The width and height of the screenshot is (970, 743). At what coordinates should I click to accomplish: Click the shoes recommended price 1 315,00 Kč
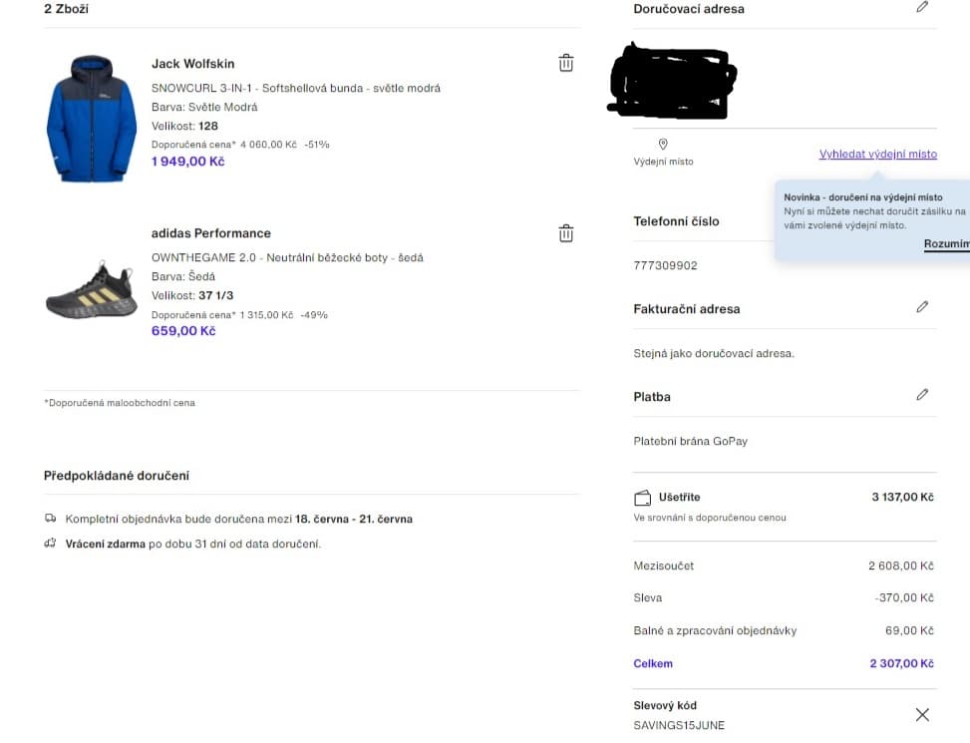[266, 315]
